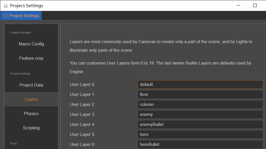Switch to the Scripting section
The image size is (266, 149).
click(31, 128)
